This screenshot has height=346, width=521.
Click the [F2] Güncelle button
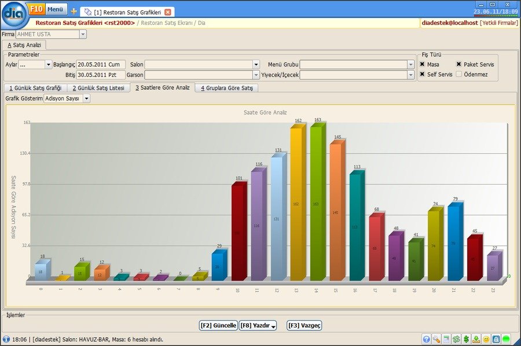(218, 325)
